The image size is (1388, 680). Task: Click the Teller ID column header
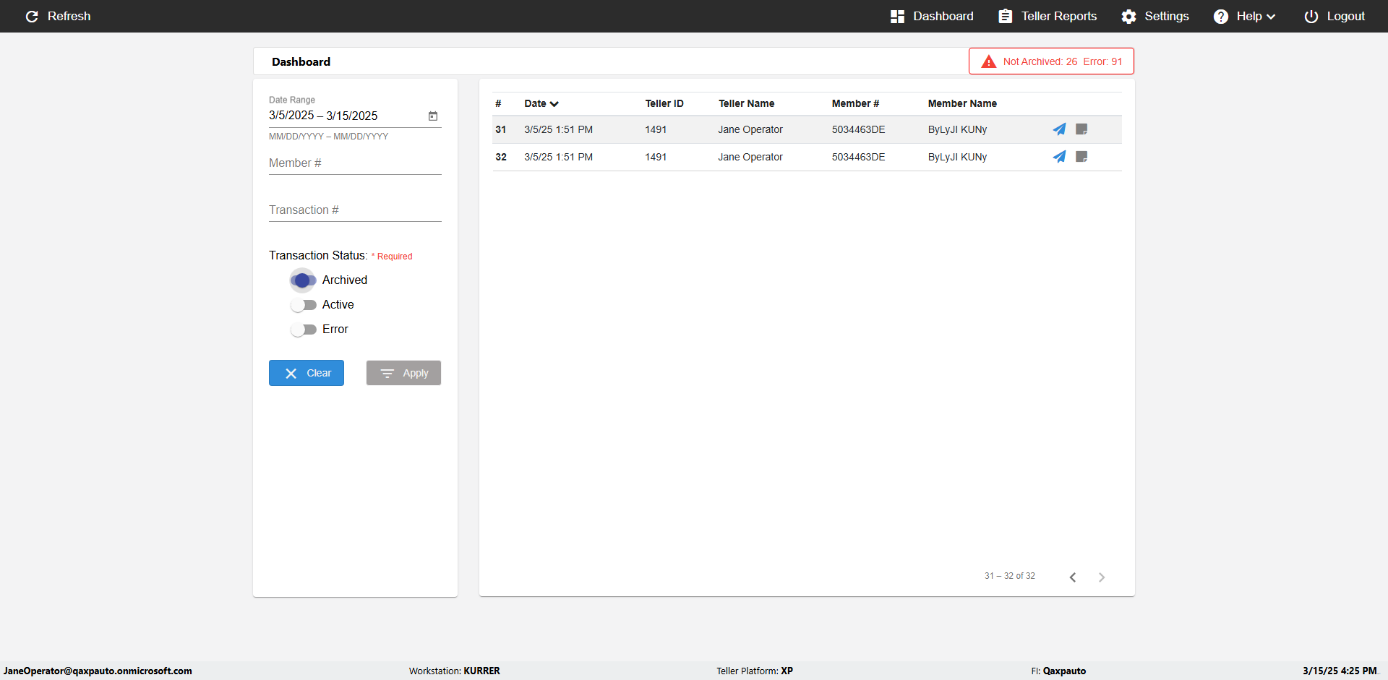coord(664,103)
